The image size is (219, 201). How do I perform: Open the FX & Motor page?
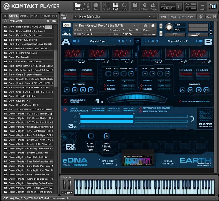pos(168,162)
